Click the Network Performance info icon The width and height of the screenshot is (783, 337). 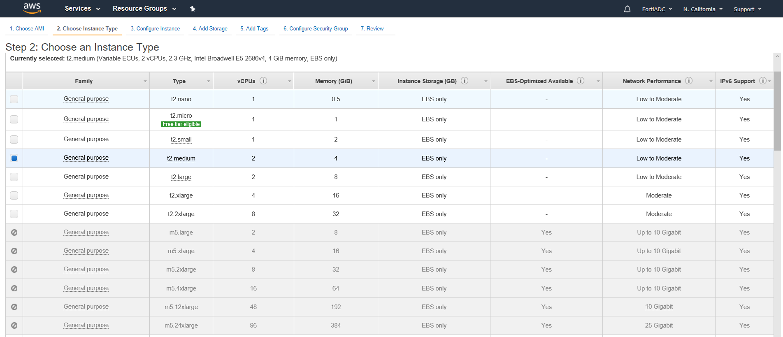689,81
